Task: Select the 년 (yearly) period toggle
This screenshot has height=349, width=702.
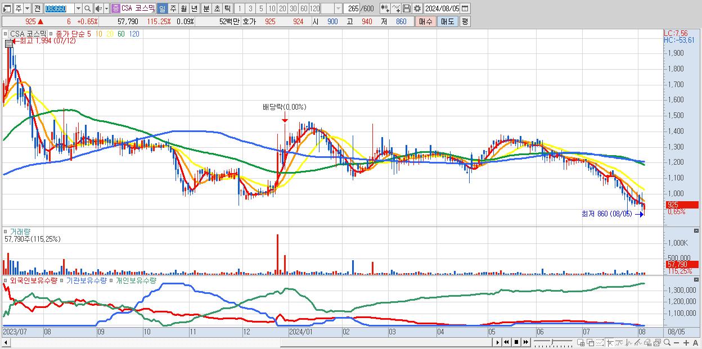Action: tap(194, 8)
